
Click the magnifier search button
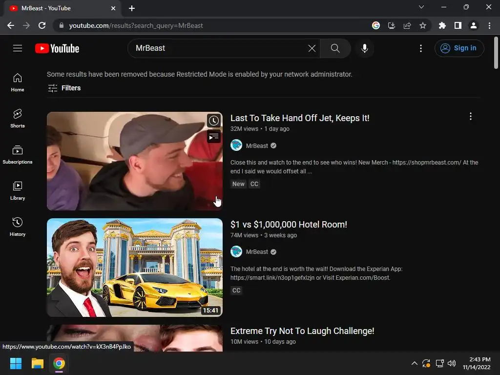(335, 48)
